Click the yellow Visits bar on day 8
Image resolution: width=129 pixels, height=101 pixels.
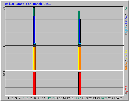(33, 58)
